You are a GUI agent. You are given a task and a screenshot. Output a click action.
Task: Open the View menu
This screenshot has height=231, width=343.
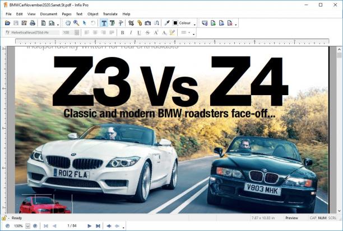pos(31,14)
